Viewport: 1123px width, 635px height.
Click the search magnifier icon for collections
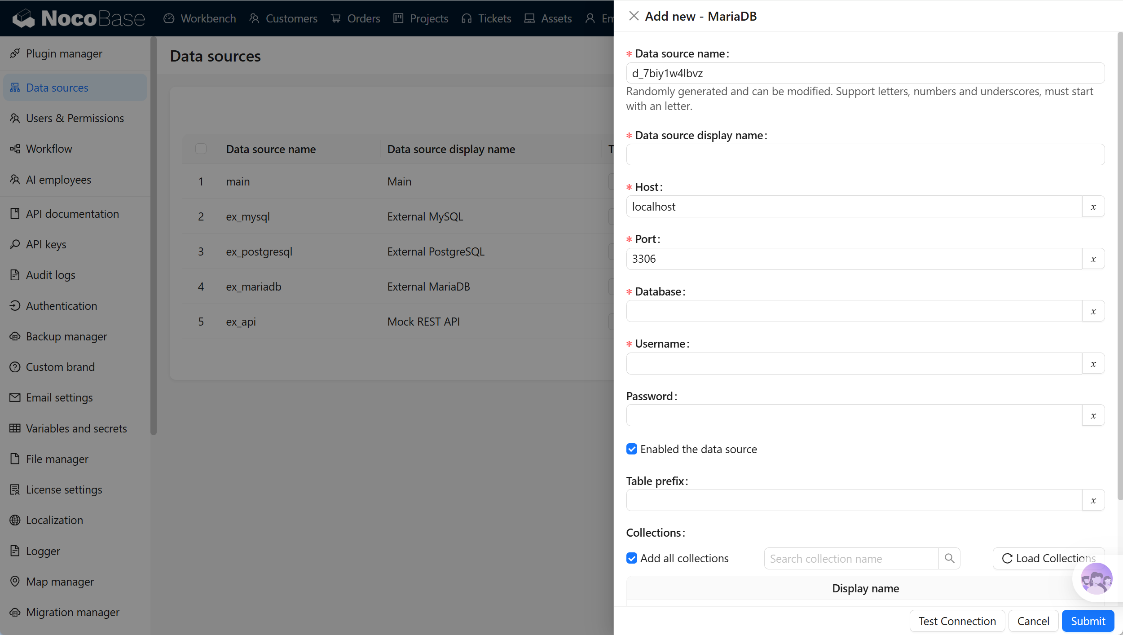[x=949, y=558]
